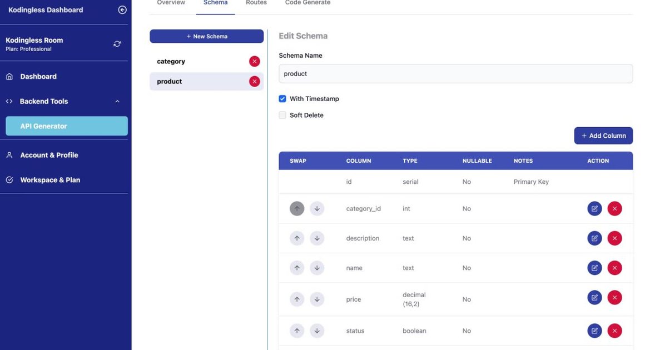650x350 pixels.
Task: Select the Code Generate tab
Action: pyautogui.click(x=307, y=2)
